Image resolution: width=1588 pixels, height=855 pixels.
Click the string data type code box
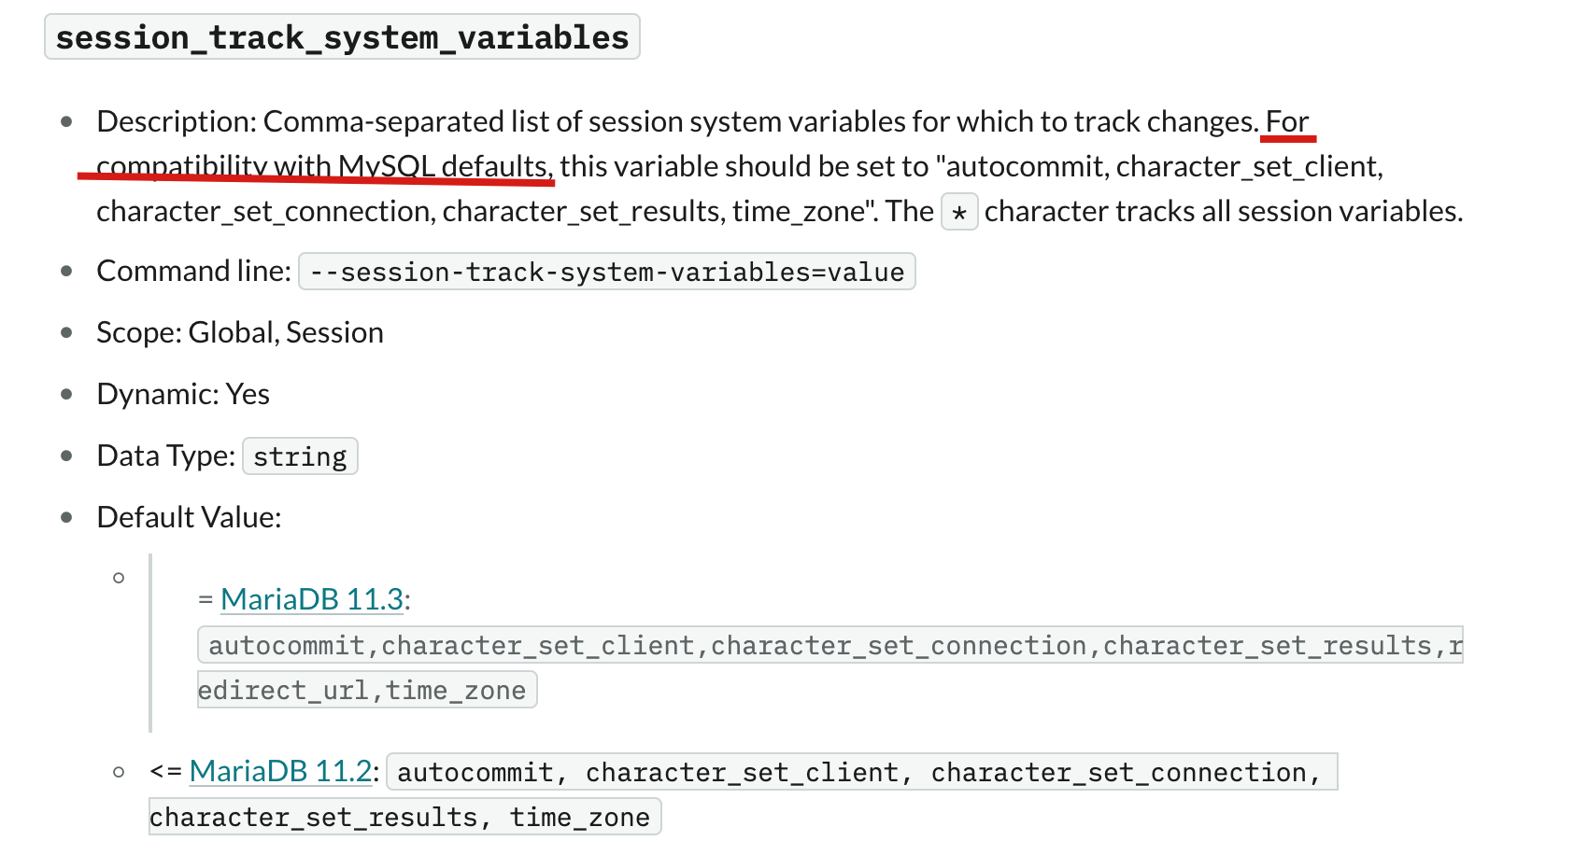tap(300, 456)
